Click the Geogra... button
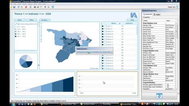 click(45, 20)
